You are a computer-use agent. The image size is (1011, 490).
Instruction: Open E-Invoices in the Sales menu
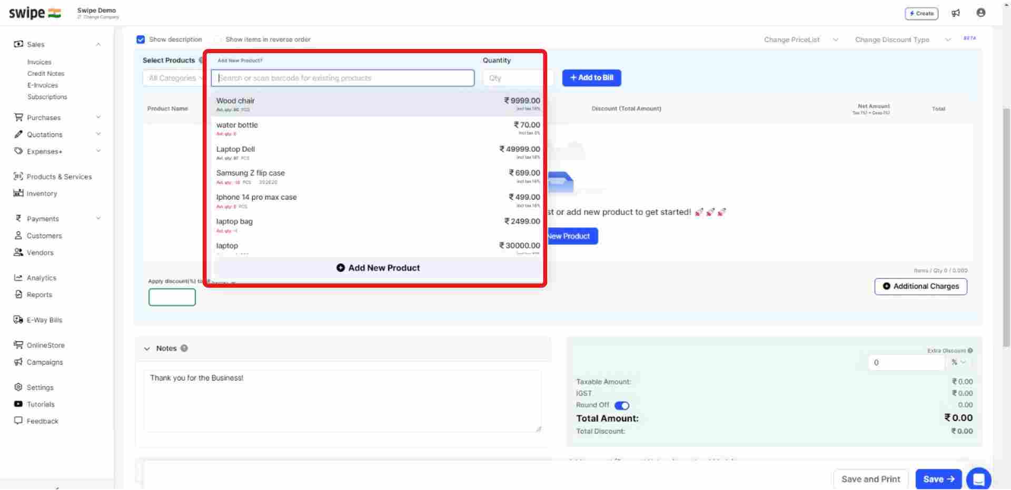coord(43,85)
